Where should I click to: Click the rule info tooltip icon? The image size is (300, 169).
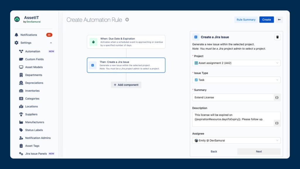click(x=127, y=20)
